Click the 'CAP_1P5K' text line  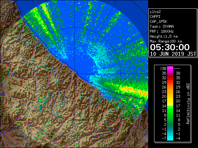pos(158,22)
